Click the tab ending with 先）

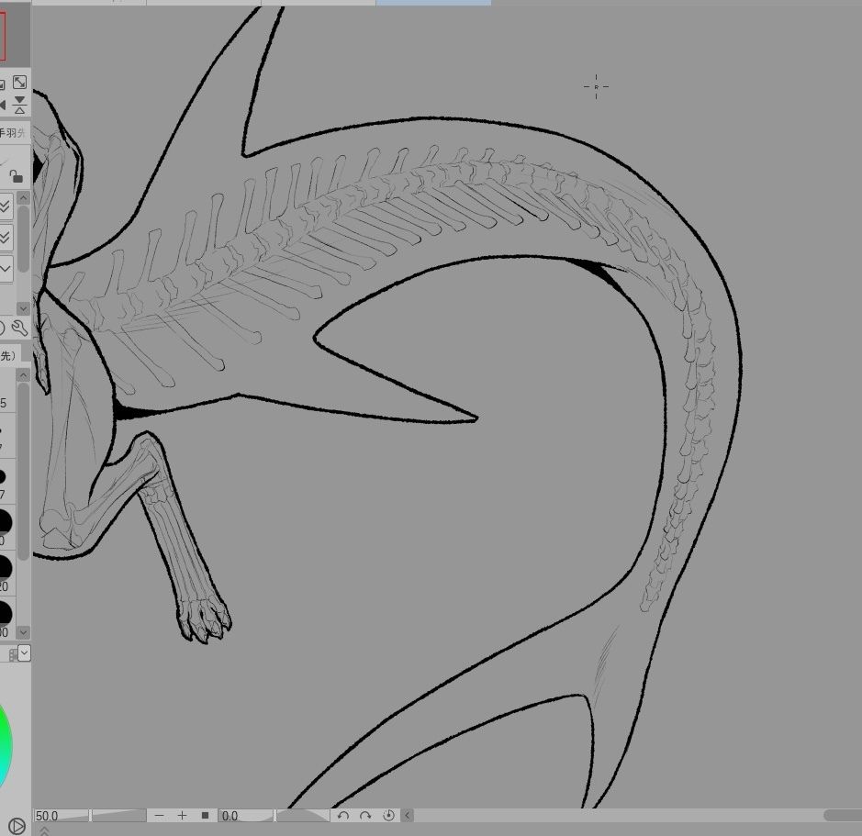9,356
